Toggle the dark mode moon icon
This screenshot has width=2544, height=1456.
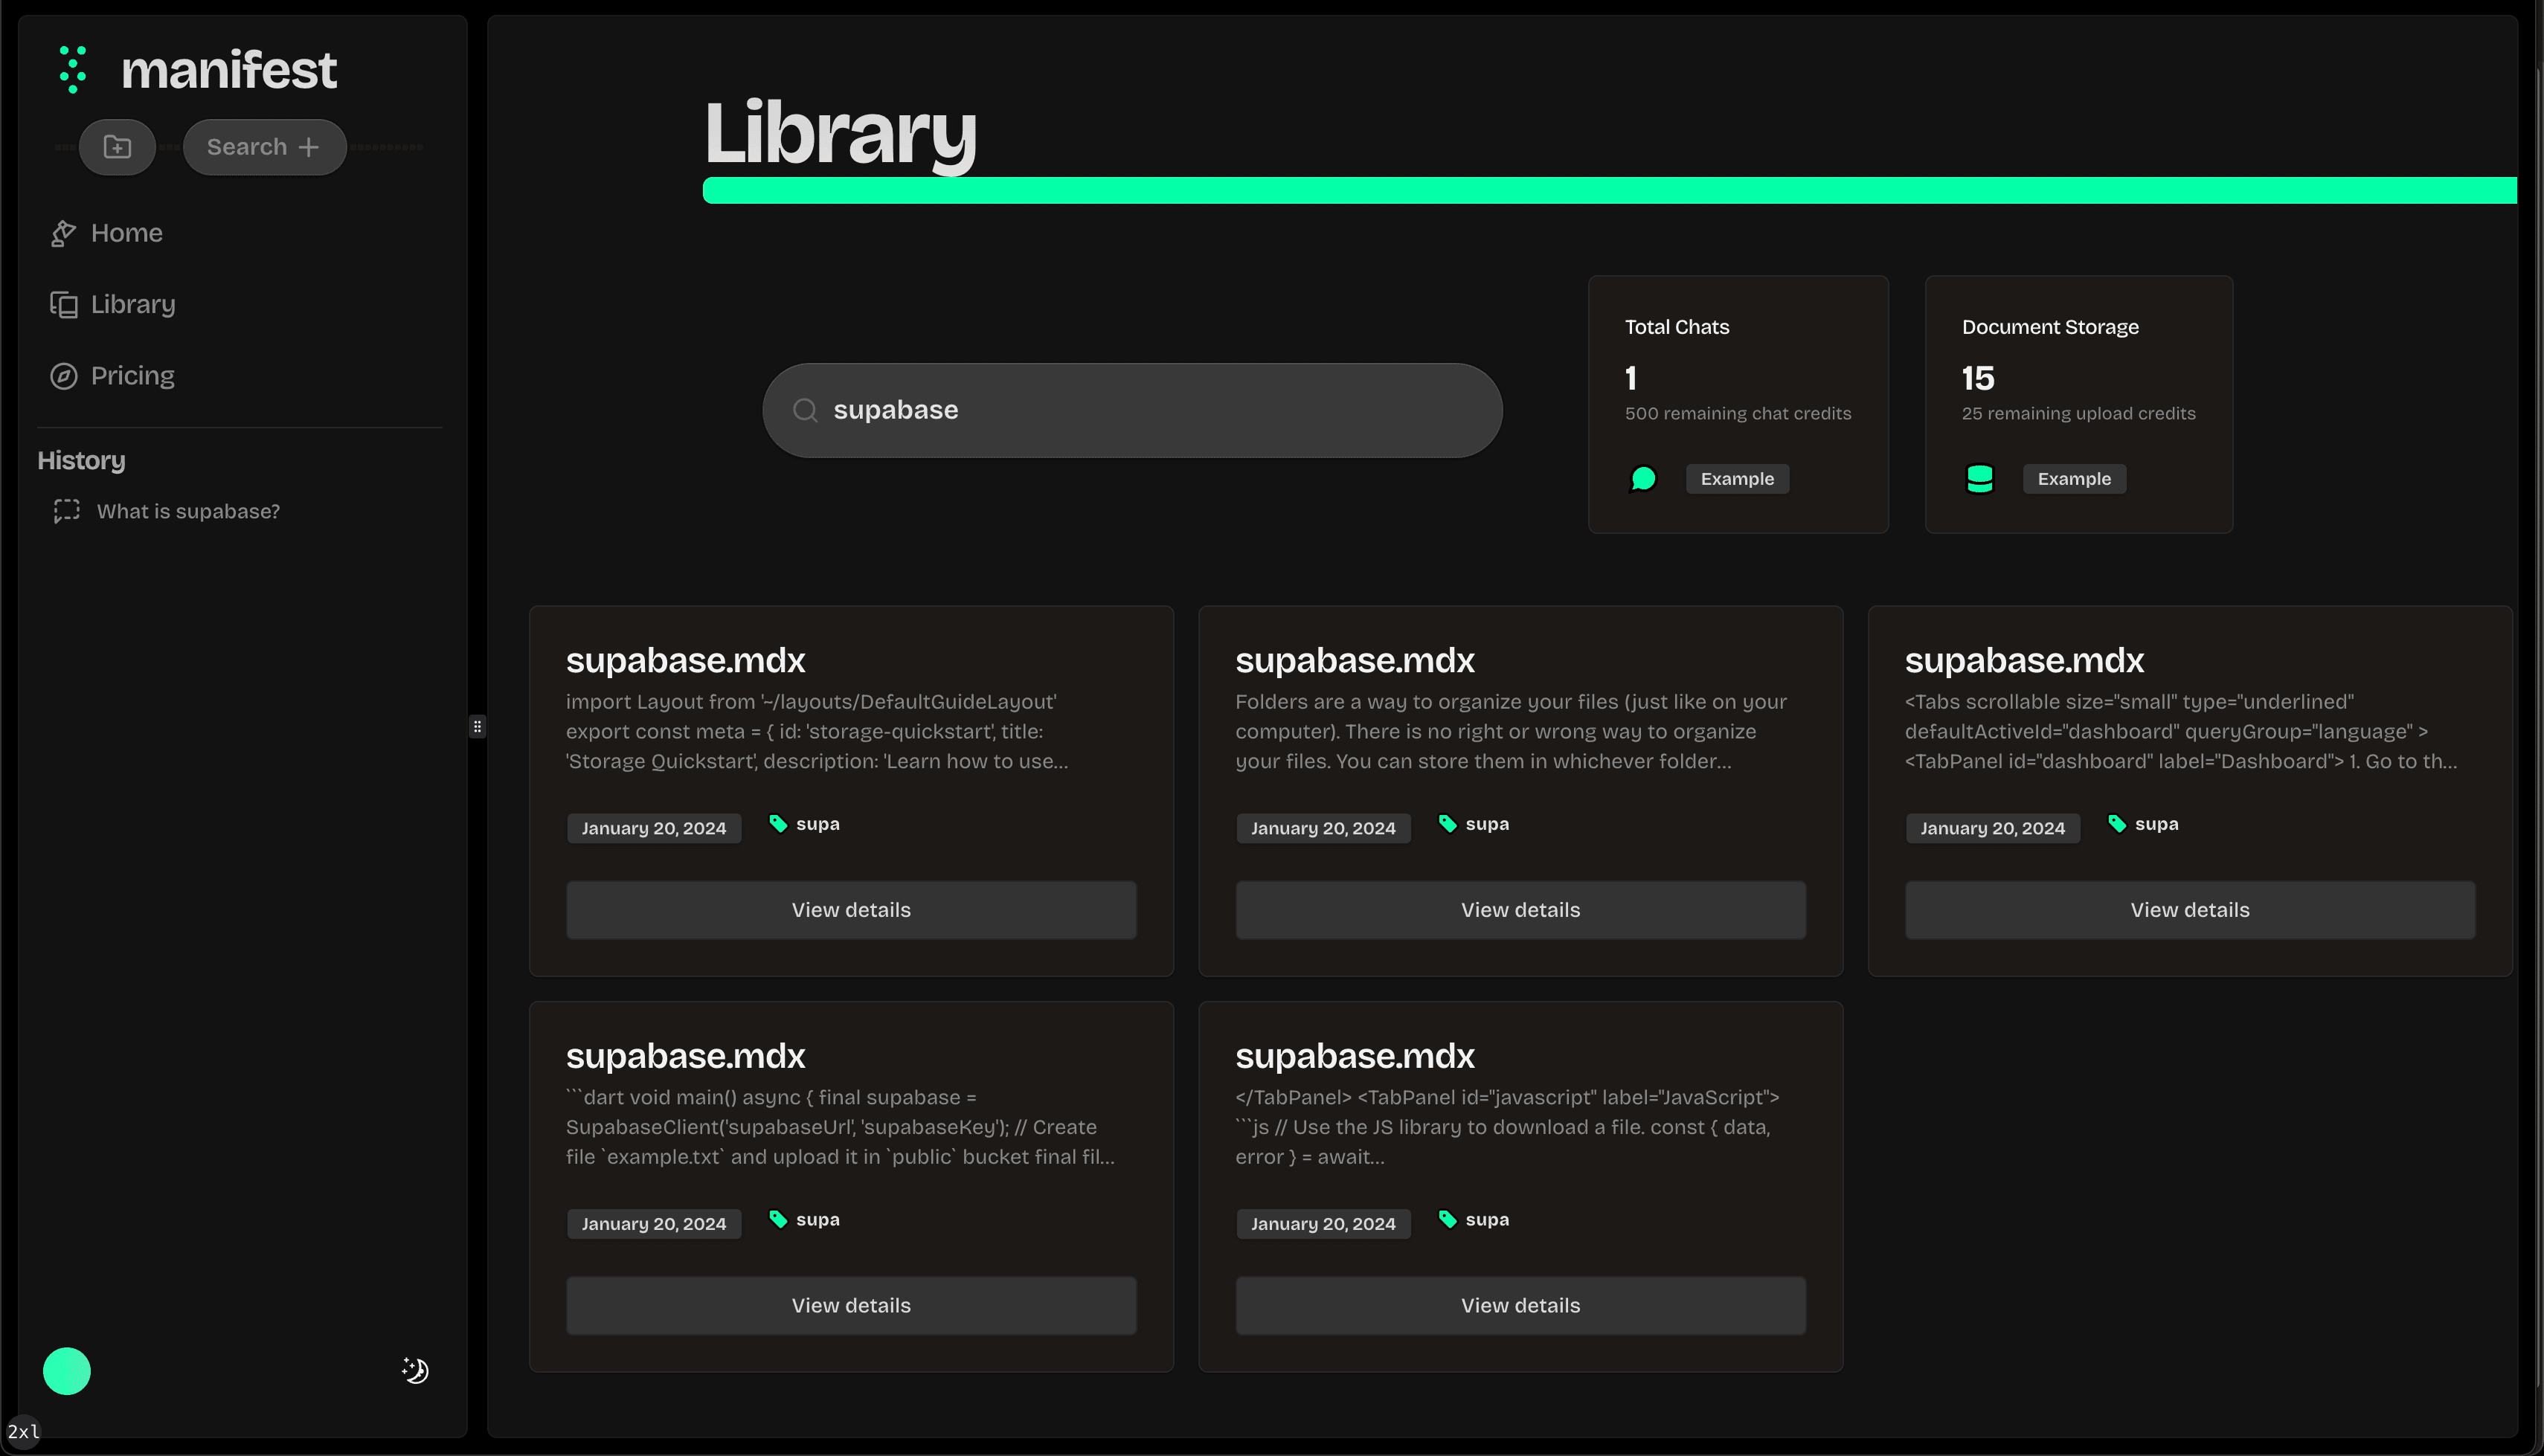(415, 1370)
